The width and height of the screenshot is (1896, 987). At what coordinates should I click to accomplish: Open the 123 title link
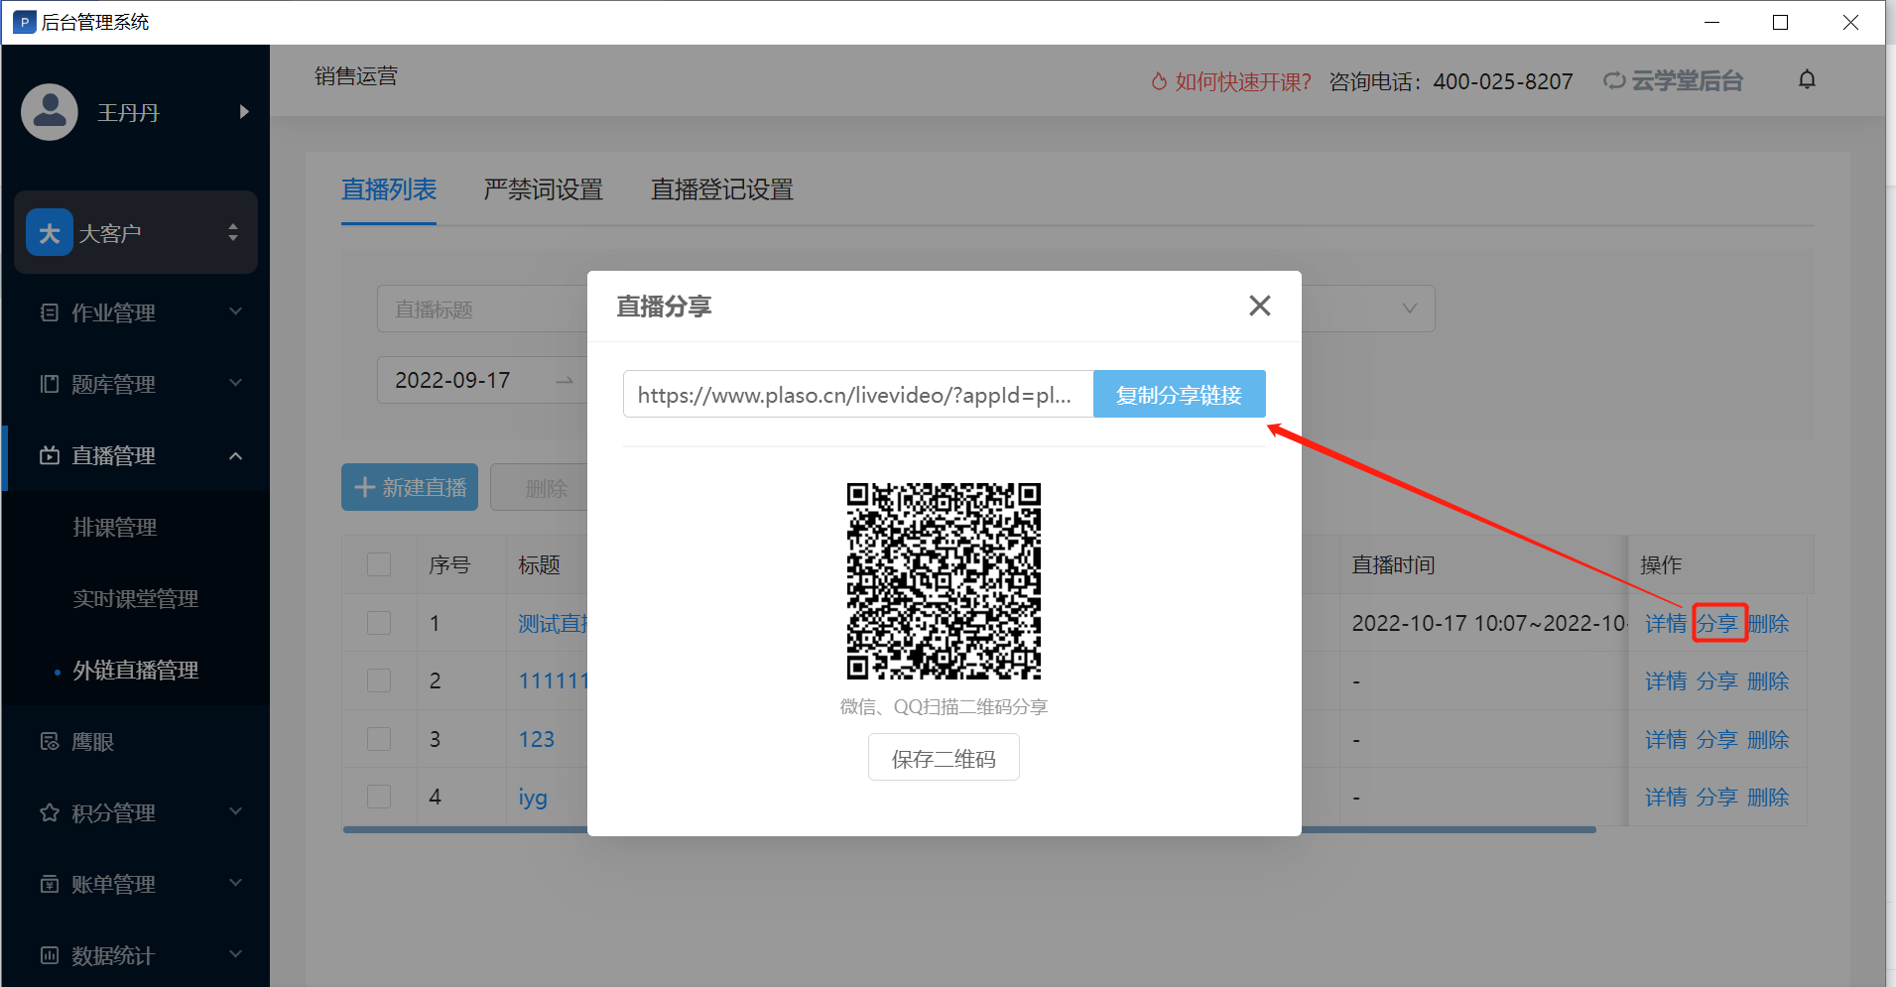[x=537, y=739]
